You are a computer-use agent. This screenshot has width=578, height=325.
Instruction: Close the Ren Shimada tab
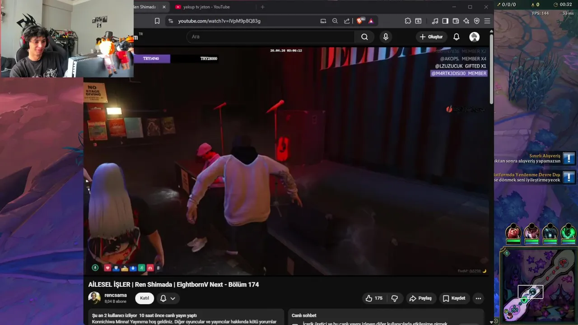164,7
